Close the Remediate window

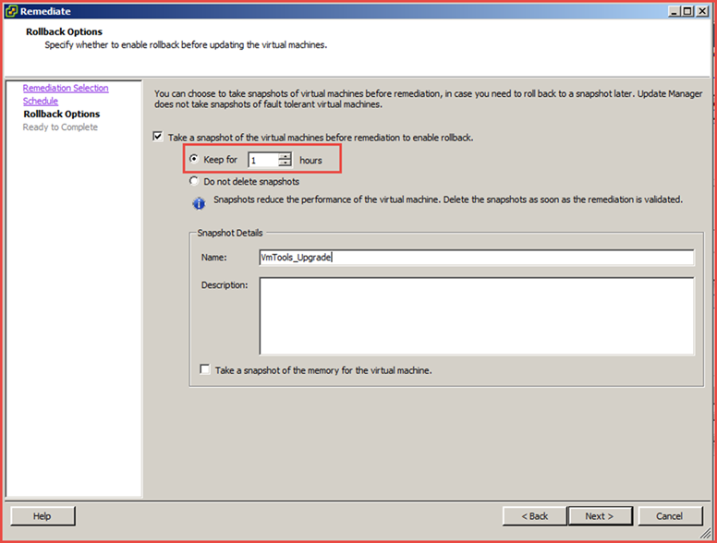[702, 11]
